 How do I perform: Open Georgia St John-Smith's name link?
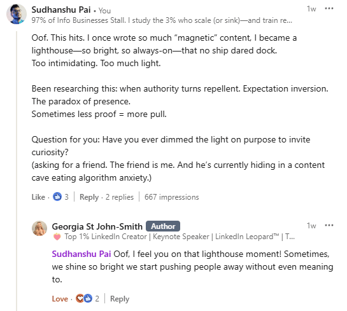pos(97,226)
